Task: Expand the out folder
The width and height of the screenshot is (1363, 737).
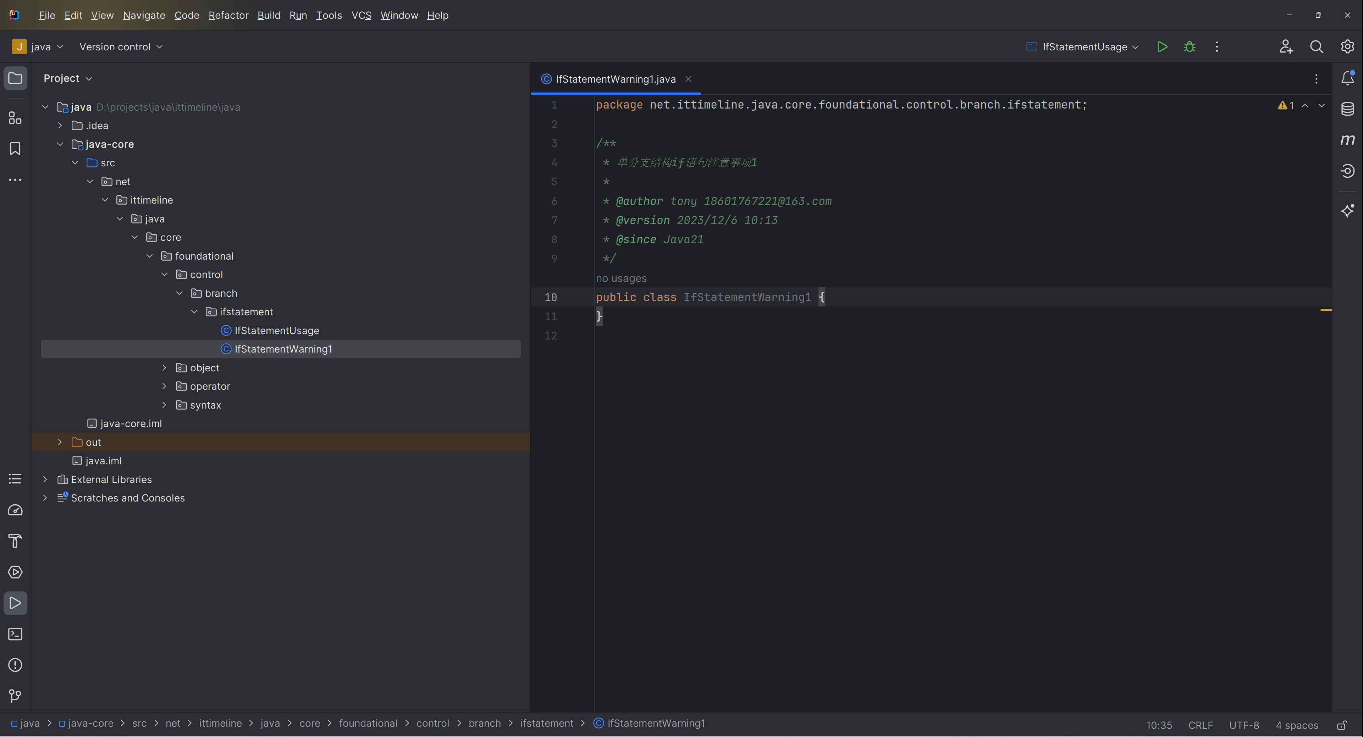Action: pyautogui.click(x=60, y=442)
